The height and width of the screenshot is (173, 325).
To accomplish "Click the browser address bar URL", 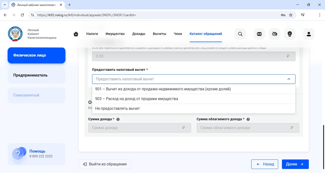I will pyautogui.click(x=87, y=15).
